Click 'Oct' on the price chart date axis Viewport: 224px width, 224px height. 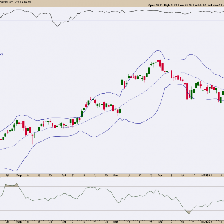point(64,175)
